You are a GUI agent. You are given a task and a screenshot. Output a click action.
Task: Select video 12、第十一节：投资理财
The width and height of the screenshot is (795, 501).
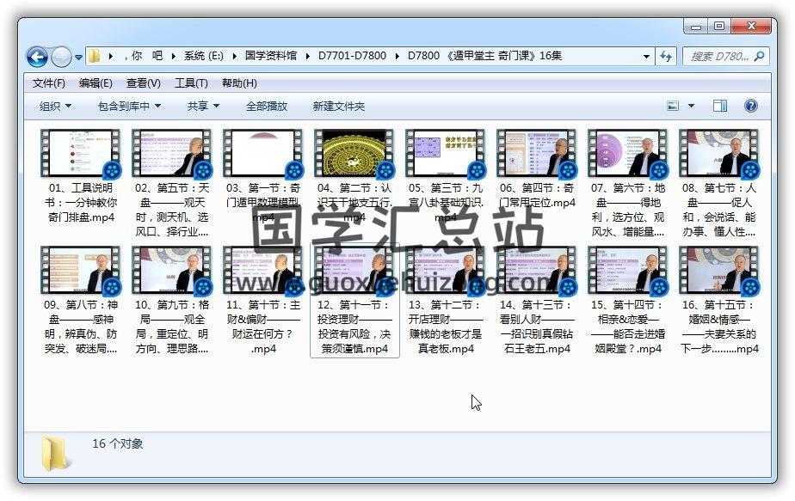click(354, 301)
